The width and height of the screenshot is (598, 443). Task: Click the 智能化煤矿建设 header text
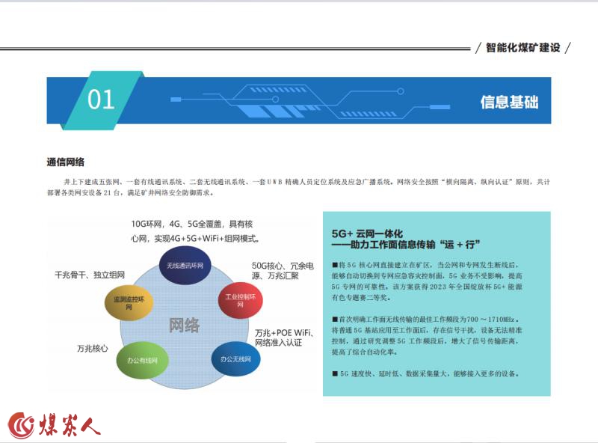tap(523, 47)
